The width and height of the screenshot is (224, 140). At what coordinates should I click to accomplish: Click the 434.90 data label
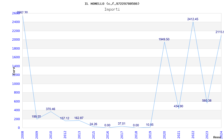[x=178, y=106]
